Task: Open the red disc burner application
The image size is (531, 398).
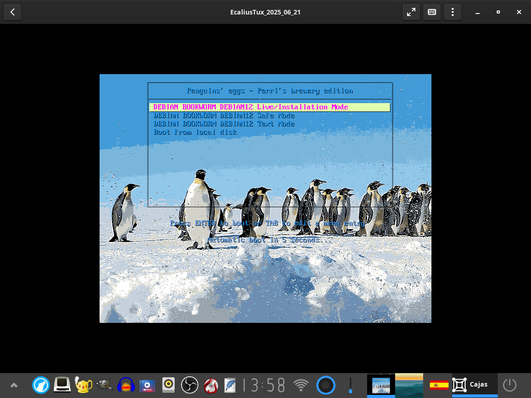Action: [x=211, y=386]
